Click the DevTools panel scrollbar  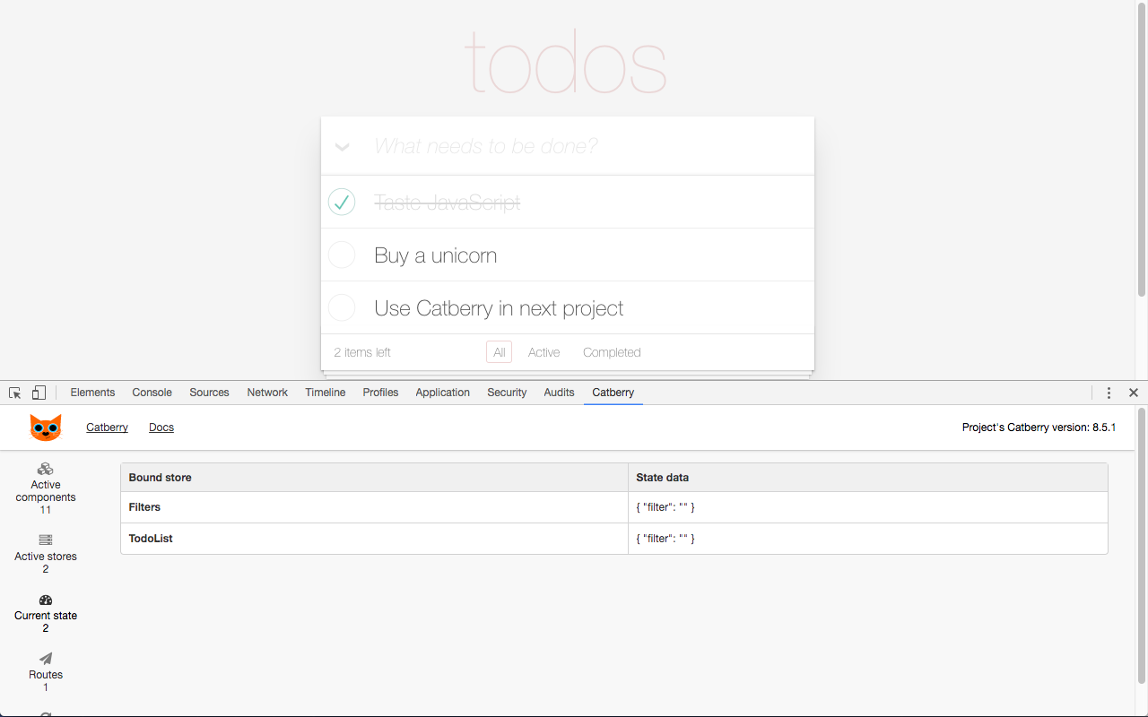(x=1142, y=546)
